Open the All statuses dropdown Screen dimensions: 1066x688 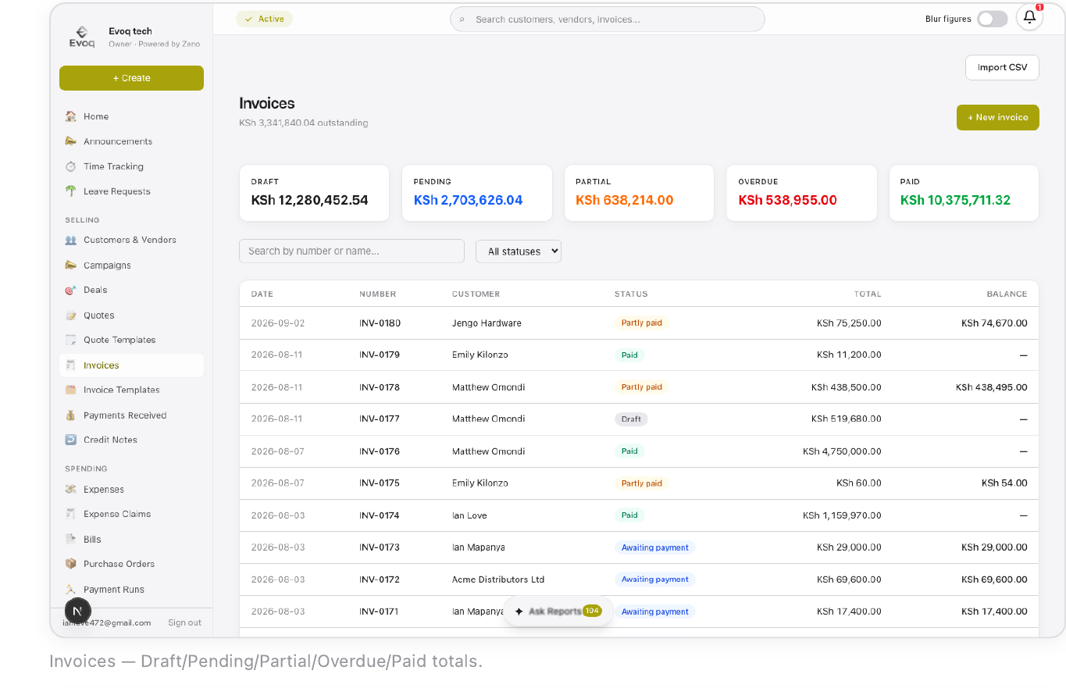click(x=519, y=251)
